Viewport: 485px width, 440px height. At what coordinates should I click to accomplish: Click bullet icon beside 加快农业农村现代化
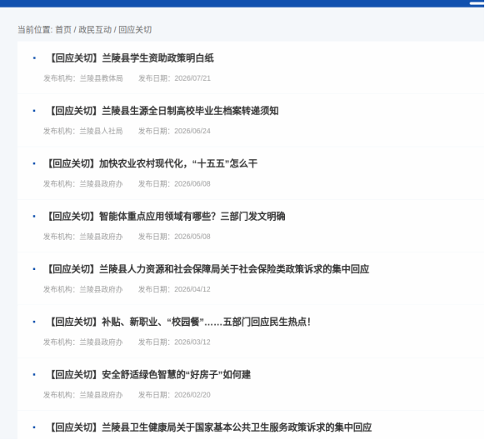[34, 163]
